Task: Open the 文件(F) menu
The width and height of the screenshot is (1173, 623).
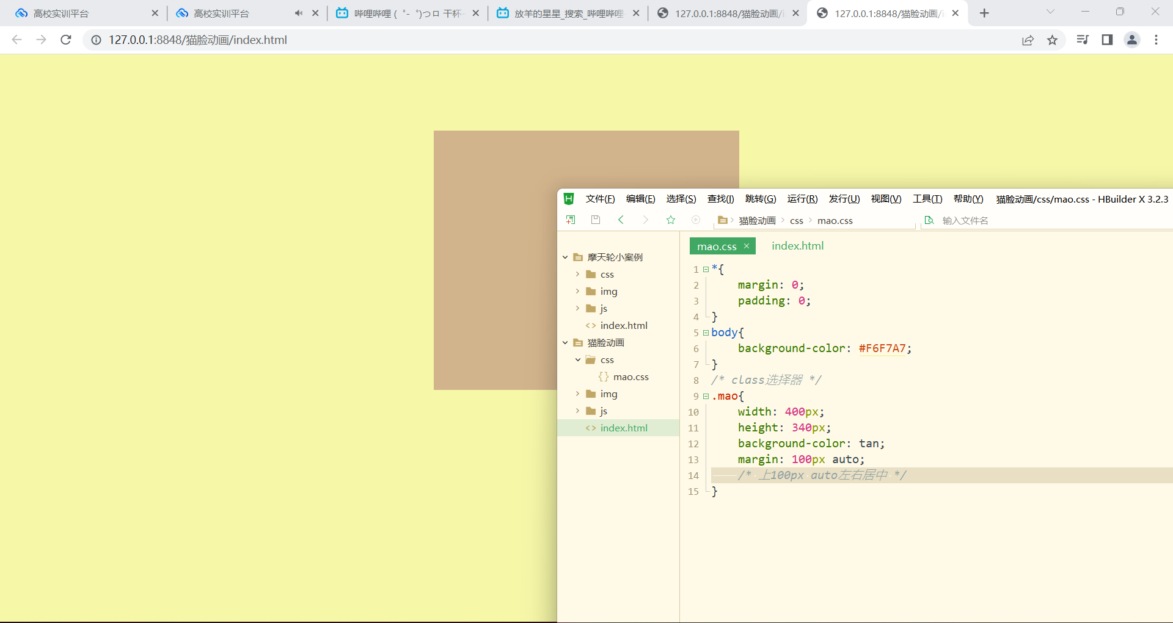Action: tap(600, 199)
